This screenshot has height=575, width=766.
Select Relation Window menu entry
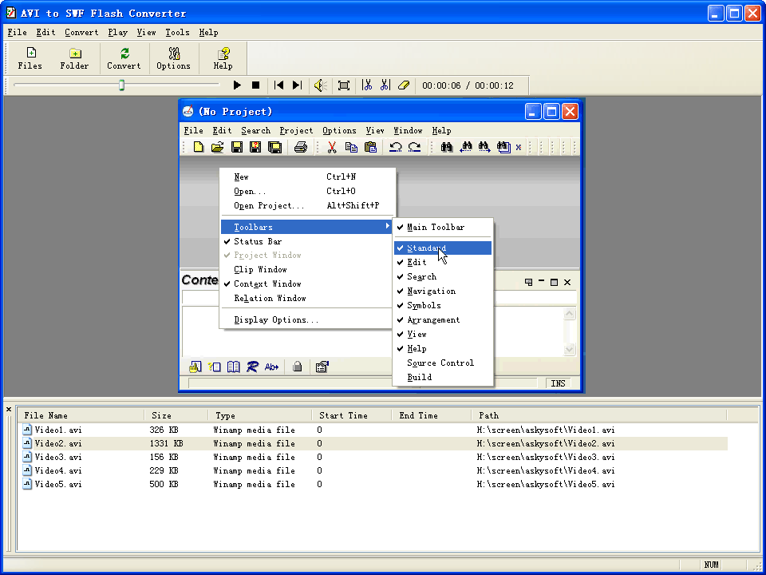tap(306, 298)
